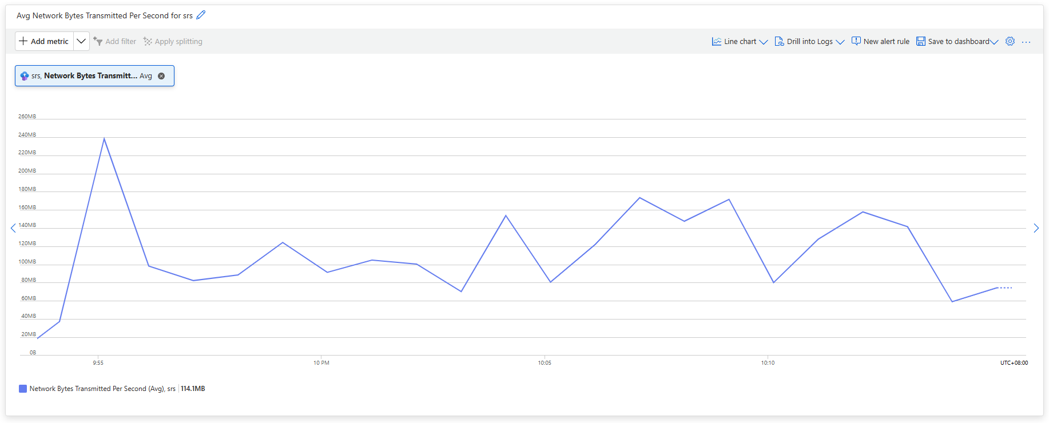Viewport: 1049px width, 423px height.
Task: Open the more options ellipsis menu
Action: [x=1026, y=42]
